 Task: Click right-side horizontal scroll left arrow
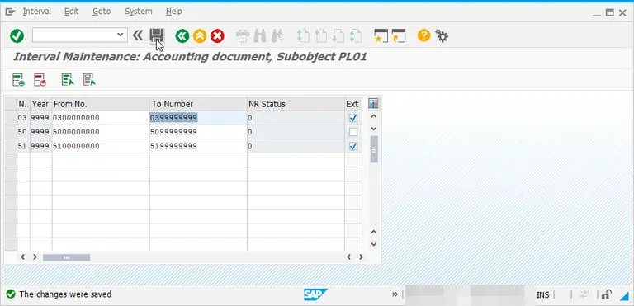pyautogui.click(x=348, y=257)
